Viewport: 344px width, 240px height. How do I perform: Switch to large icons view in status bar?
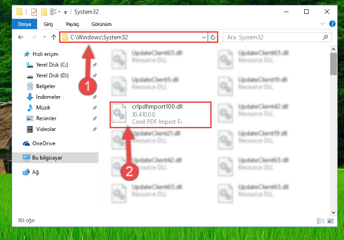(x=331, y=221)
